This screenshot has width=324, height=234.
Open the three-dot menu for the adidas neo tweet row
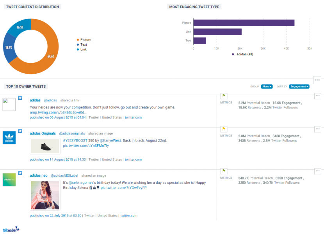point(318,171)
